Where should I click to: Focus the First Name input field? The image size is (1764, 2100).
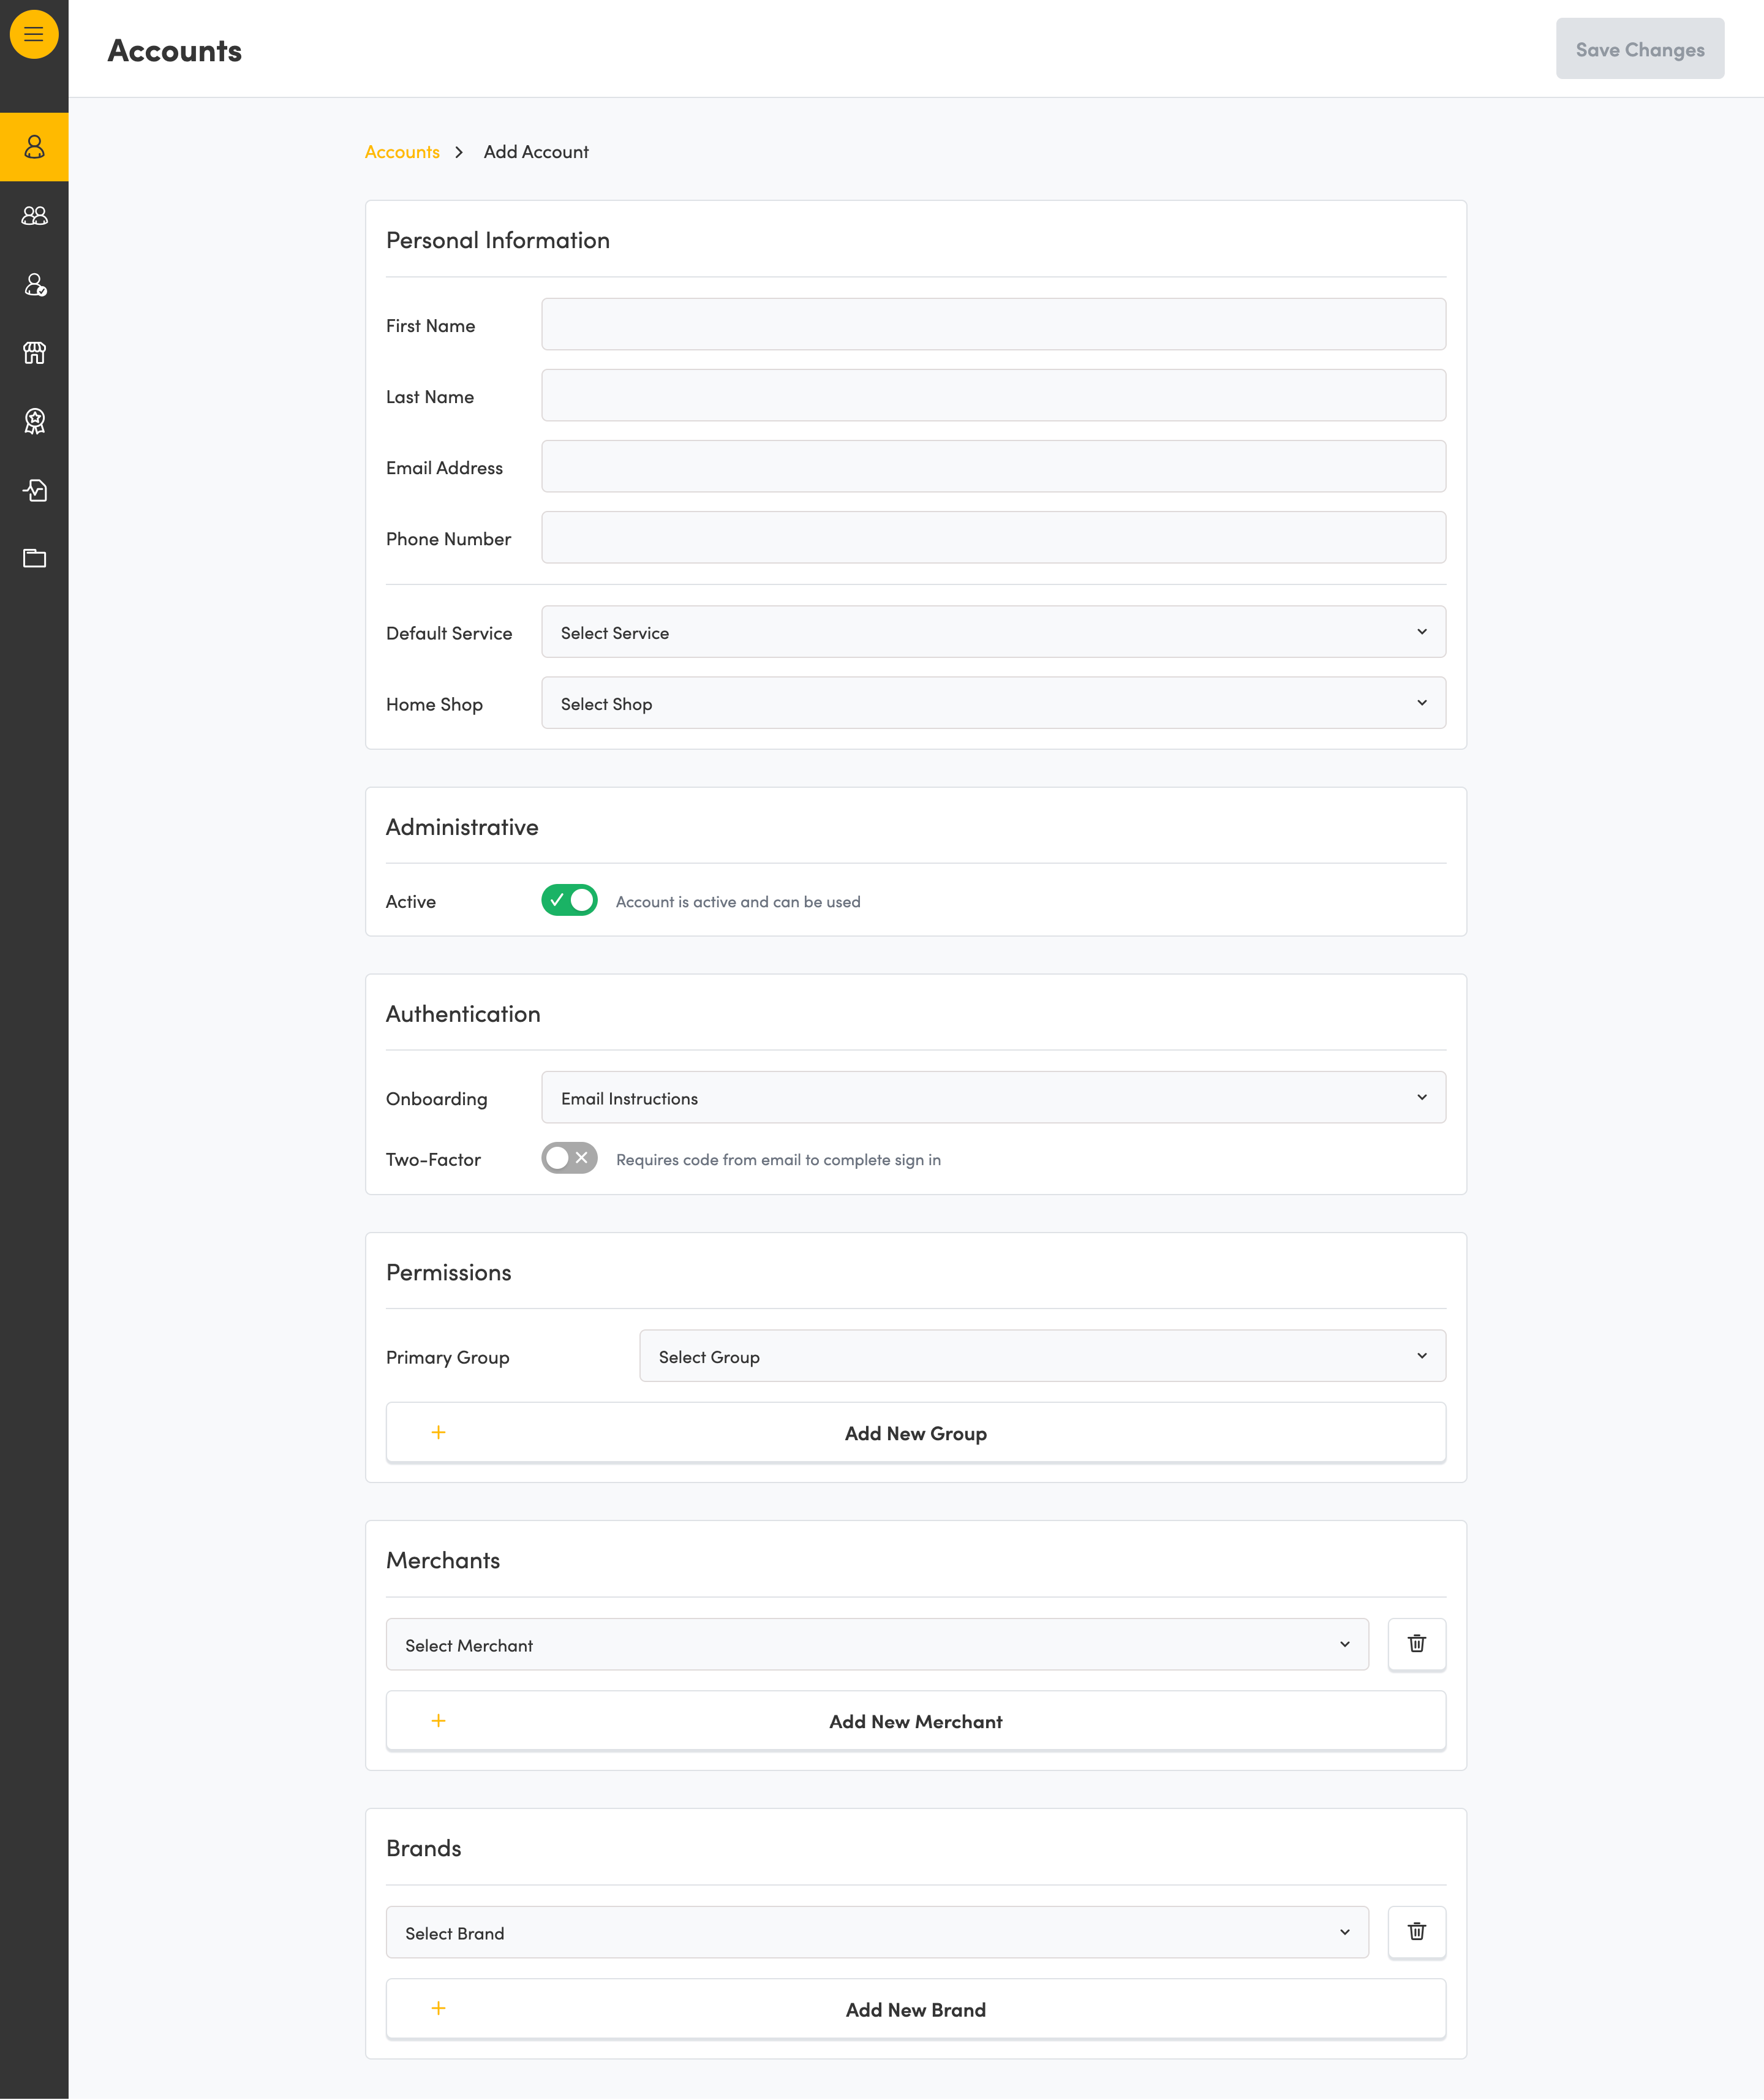click(993, 324)
